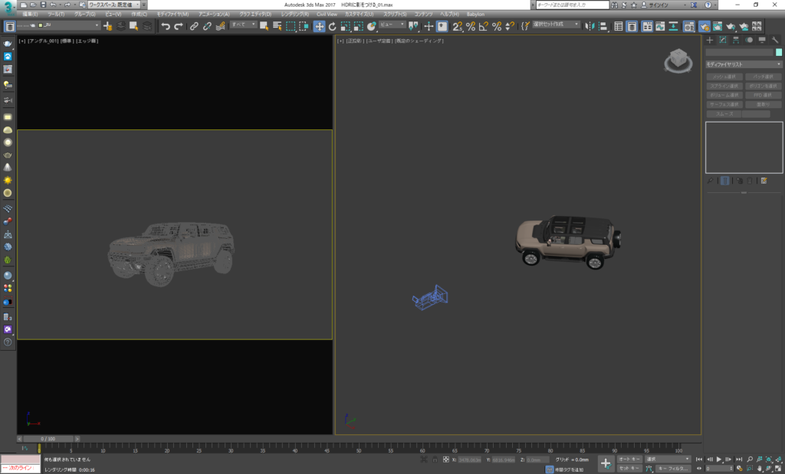
Task: Click the Set Key (セット キー) button
Action: click(x=629, y=467)
